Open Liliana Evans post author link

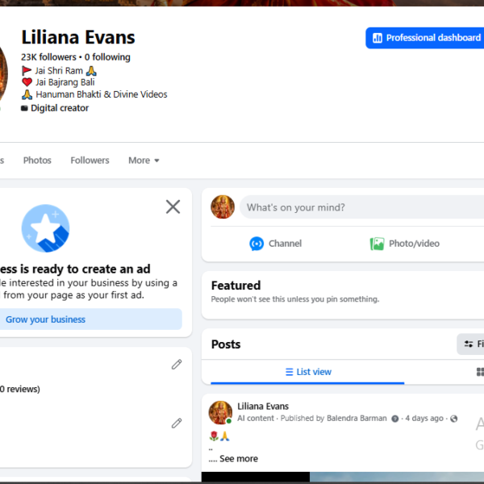click(263, 407)
